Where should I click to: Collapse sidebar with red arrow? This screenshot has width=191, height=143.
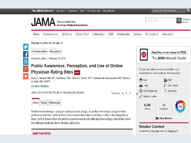tap(137, 94)
